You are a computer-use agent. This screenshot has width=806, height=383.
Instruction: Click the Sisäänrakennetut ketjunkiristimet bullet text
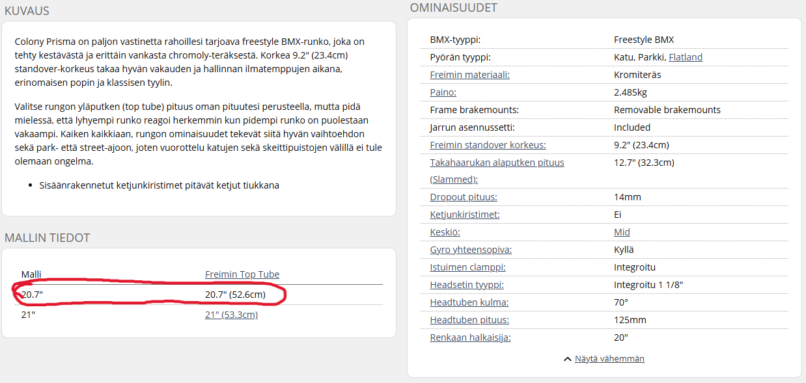(161, 185)
